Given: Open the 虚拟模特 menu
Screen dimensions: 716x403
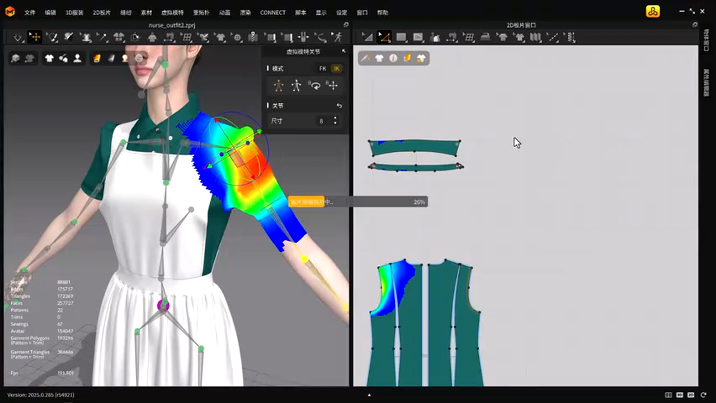Looking at the screenshot, I should click(172, 12).
